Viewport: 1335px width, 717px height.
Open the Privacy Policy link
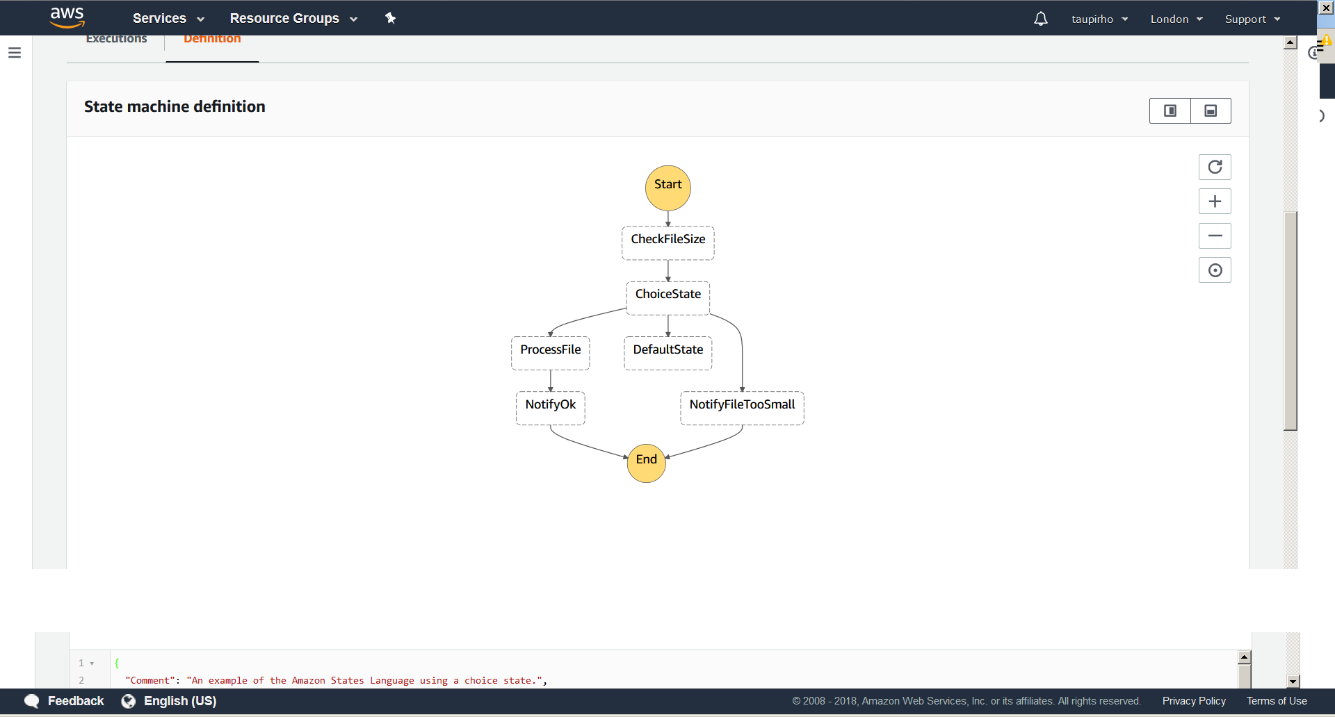pos(1194,701)
